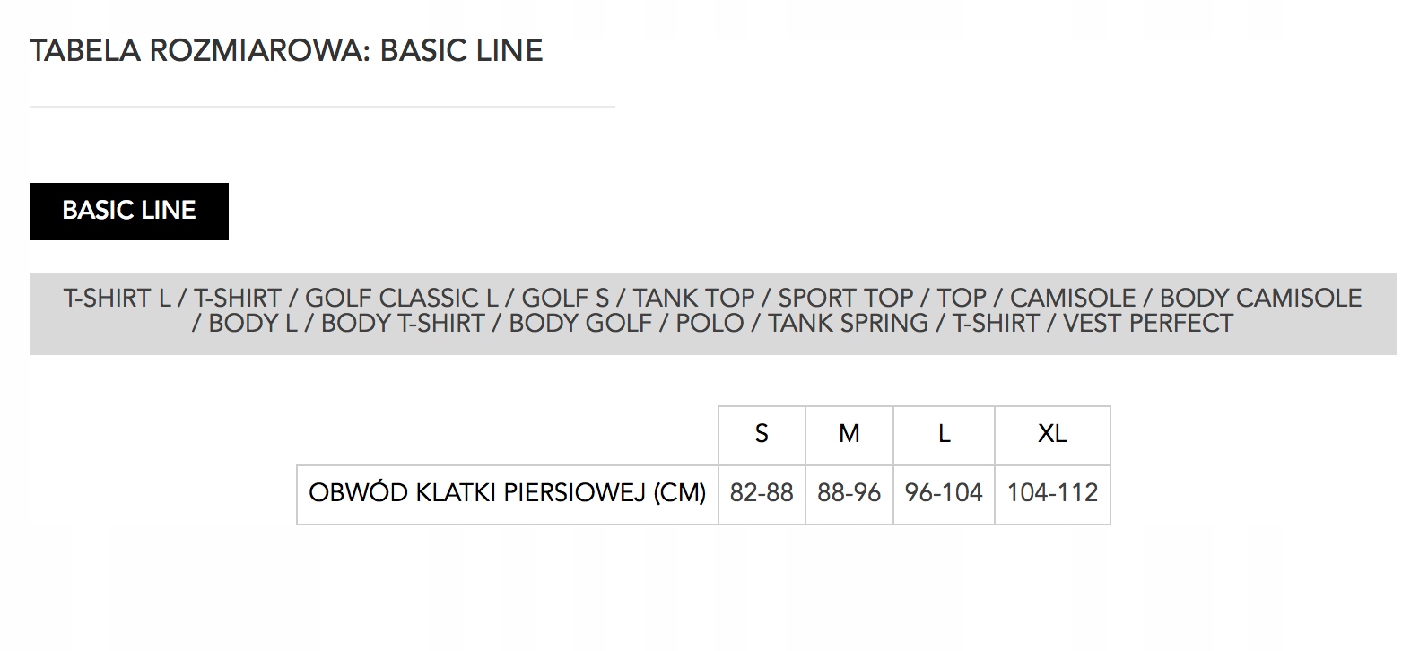This screenshot has height=651, width=1428.
Task: Click GOLF CLASSIC L in the product list
Action: (x=401, y=299)
